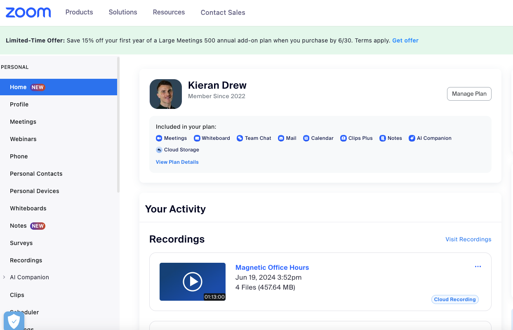Image resolution: width=513 pixels, height=330 pixels.
Task: Open the Solutions menu
Action: click(x=123, y=12)
